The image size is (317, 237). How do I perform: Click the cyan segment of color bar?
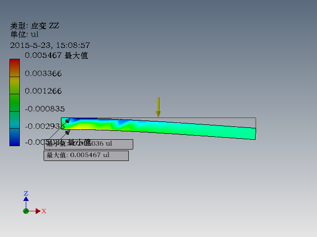point(14,120)
